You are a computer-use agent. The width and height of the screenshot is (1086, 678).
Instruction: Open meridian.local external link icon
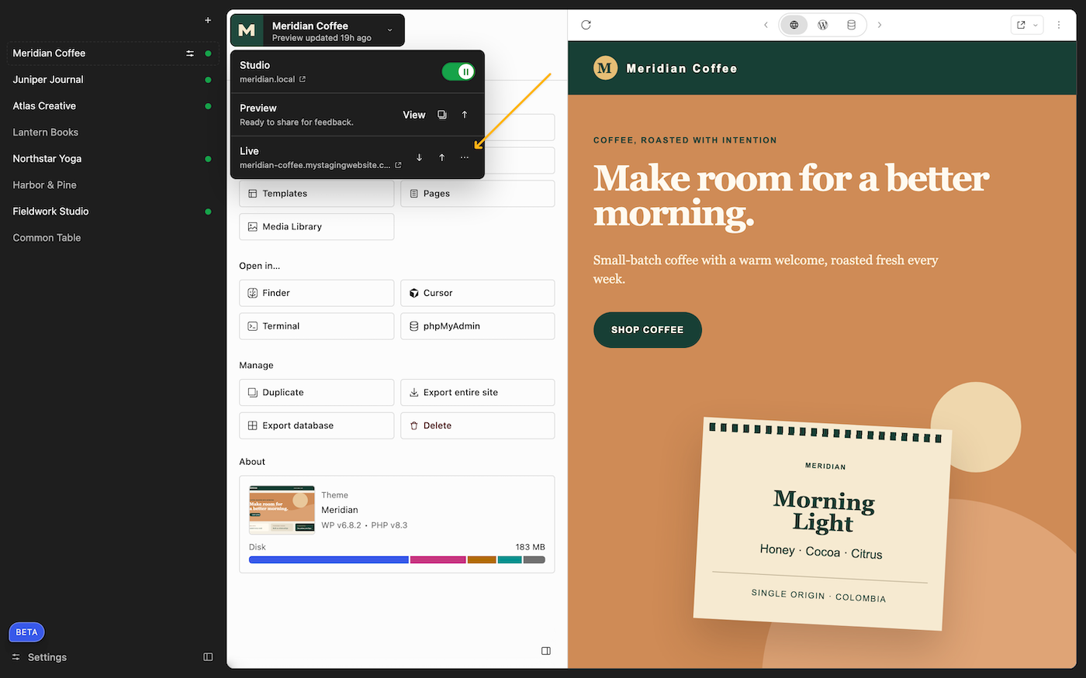click(x=303, y=79)
